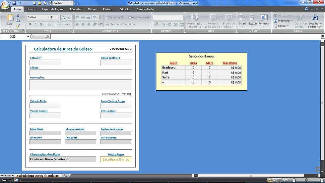Toggle underline (S) formatting
The image size is (325, 183).
point(41,24)
